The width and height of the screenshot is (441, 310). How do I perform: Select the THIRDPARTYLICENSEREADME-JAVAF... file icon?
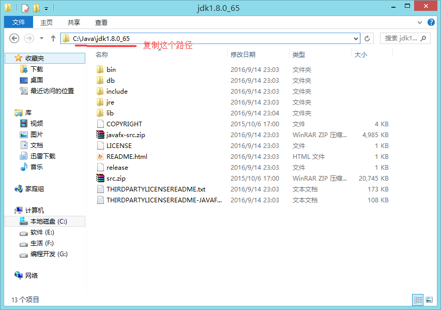pos(100,200)
